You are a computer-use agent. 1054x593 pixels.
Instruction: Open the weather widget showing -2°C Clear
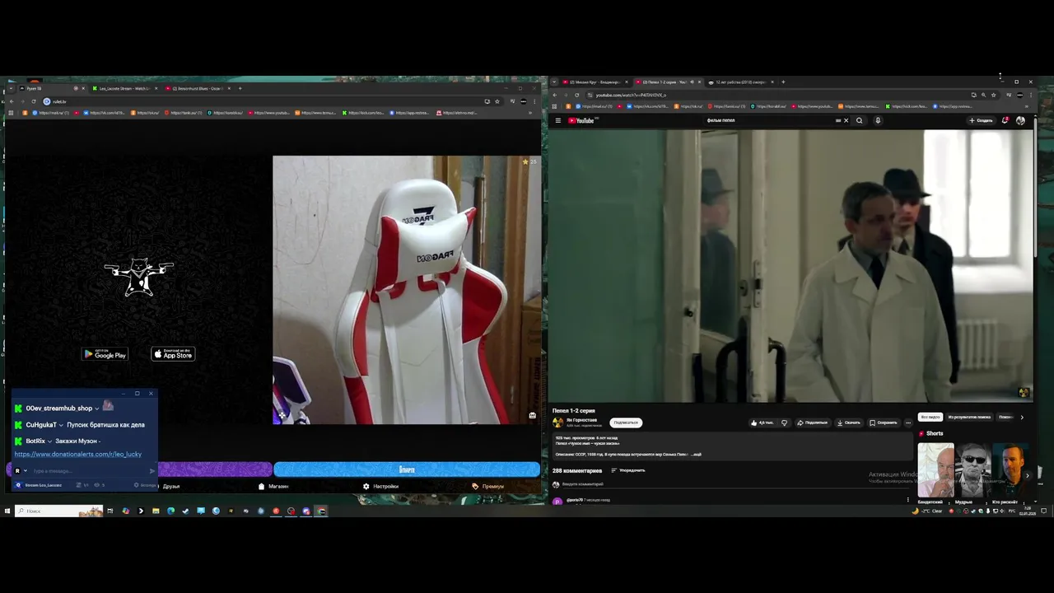(x=929, y=511)
